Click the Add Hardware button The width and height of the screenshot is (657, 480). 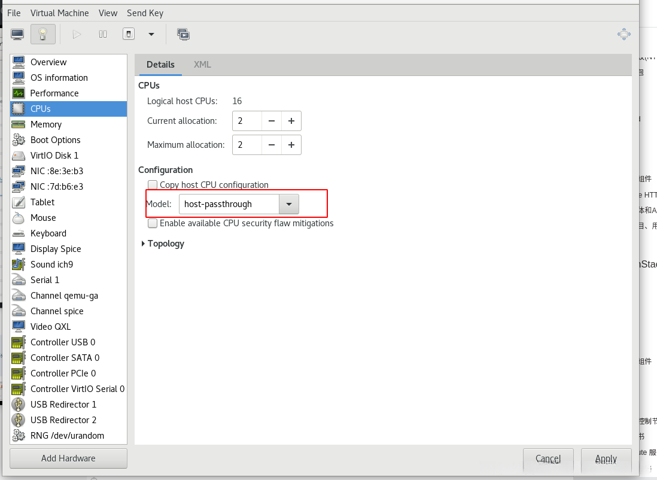coord(68,458)
